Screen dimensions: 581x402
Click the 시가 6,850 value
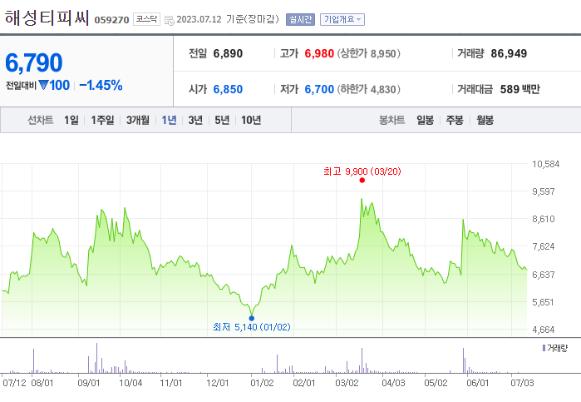click(x=228, y=89)
